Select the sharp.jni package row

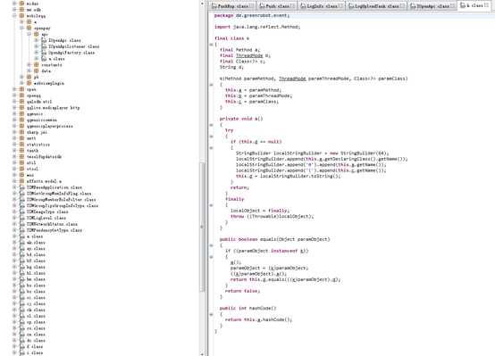tap(37, 132)
